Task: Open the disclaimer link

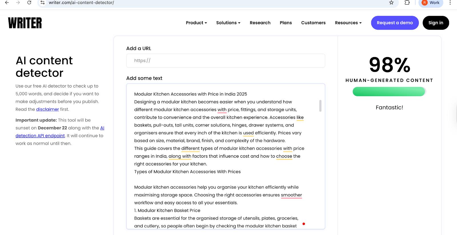Action: 47,109
